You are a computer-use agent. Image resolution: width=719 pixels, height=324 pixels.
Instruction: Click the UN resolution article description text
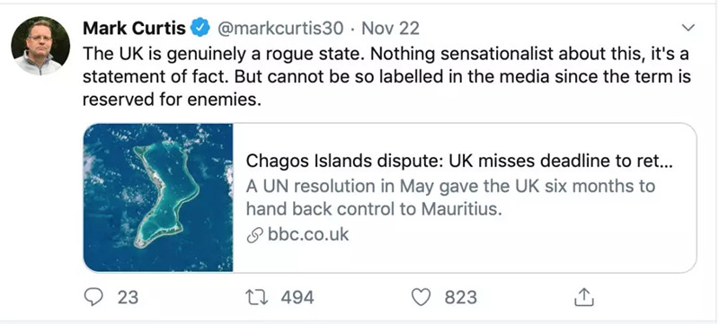tap(450, 197)
